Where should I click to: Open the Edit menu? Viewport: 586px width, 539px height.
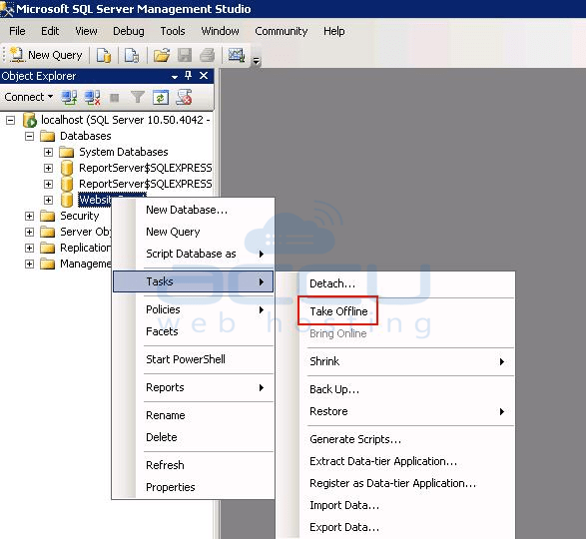tap(50, 31)
